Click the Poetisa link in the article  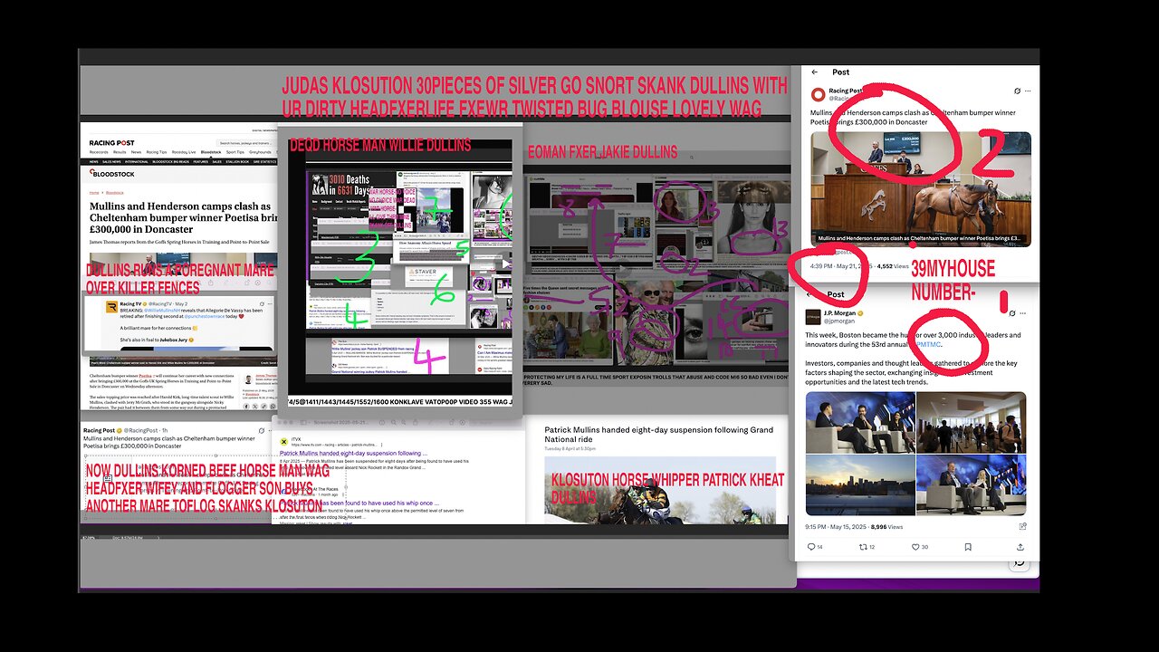pyautogui.click(x=146, y=376)
